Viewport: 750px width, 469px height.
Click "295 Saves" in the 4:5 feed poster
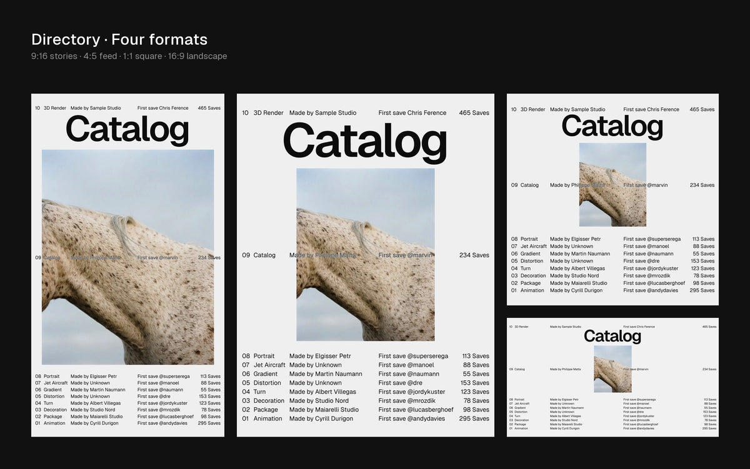coord(474,418)
